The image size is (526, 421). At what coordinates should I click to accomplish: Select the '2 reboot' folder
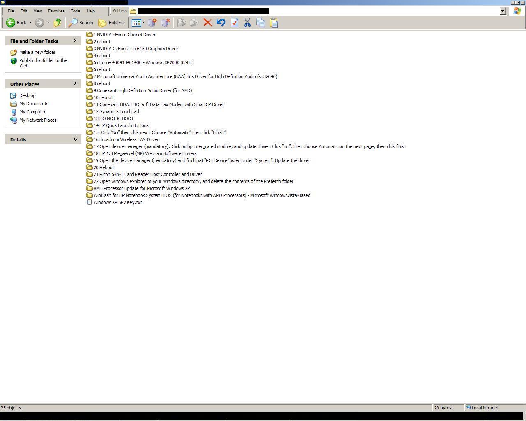98,42
